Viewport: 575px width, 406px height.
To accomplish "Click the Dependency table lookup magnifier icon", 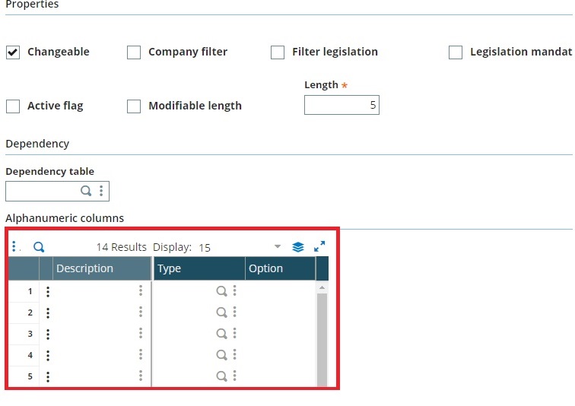I will coord(86,191).
